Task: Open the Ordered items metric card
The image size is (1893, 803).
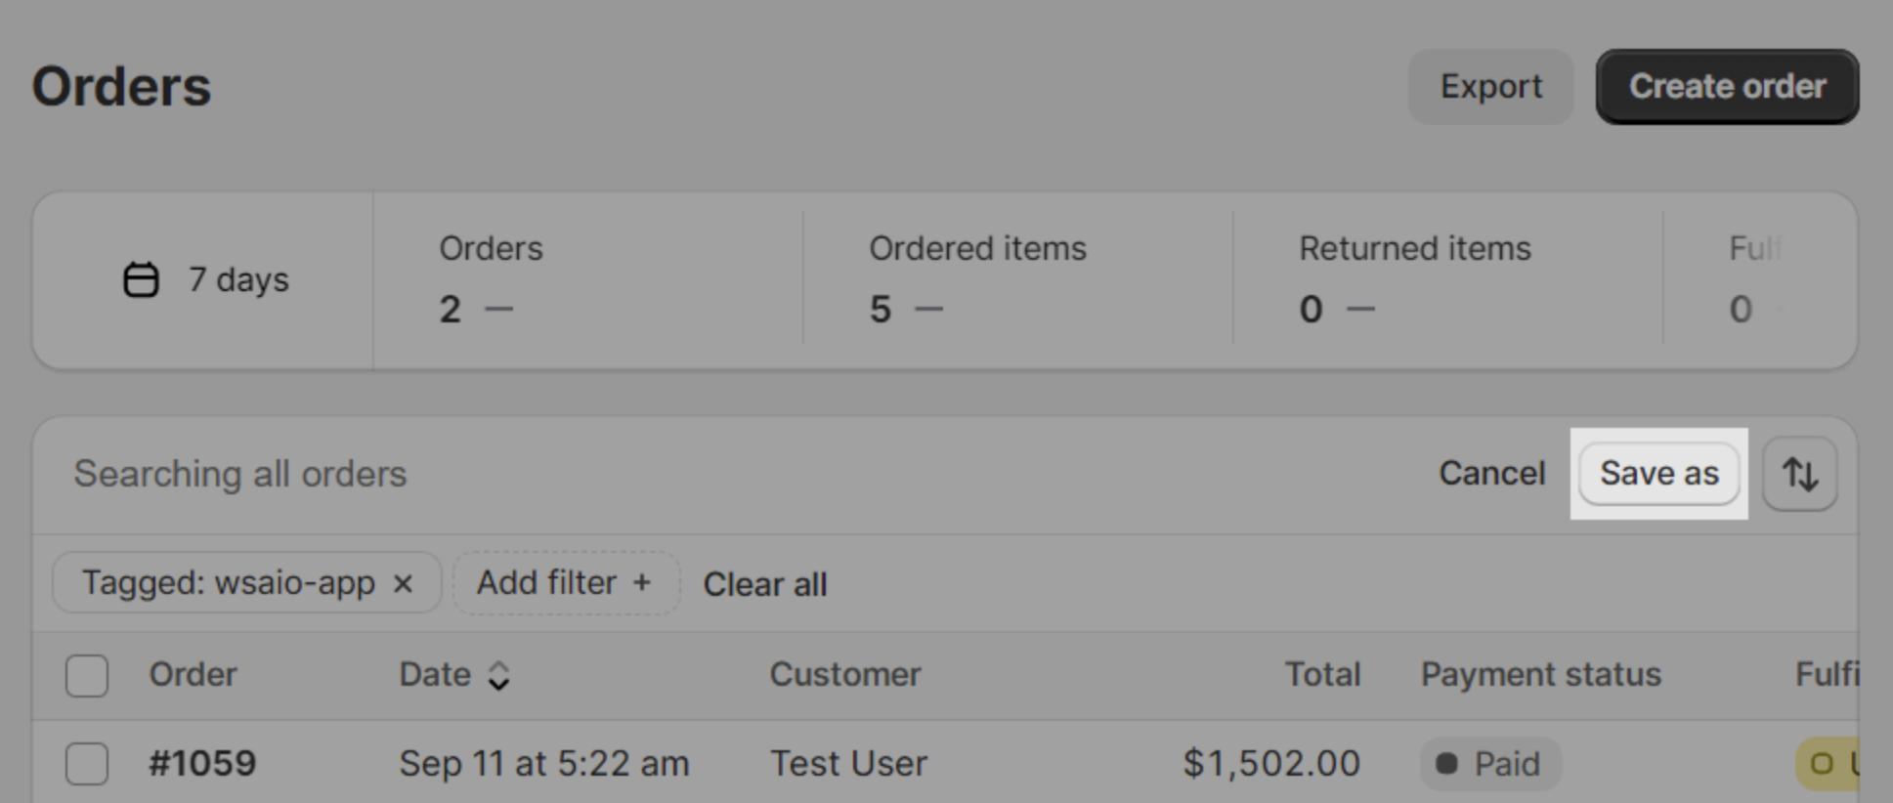Action: coord(1018,280)
